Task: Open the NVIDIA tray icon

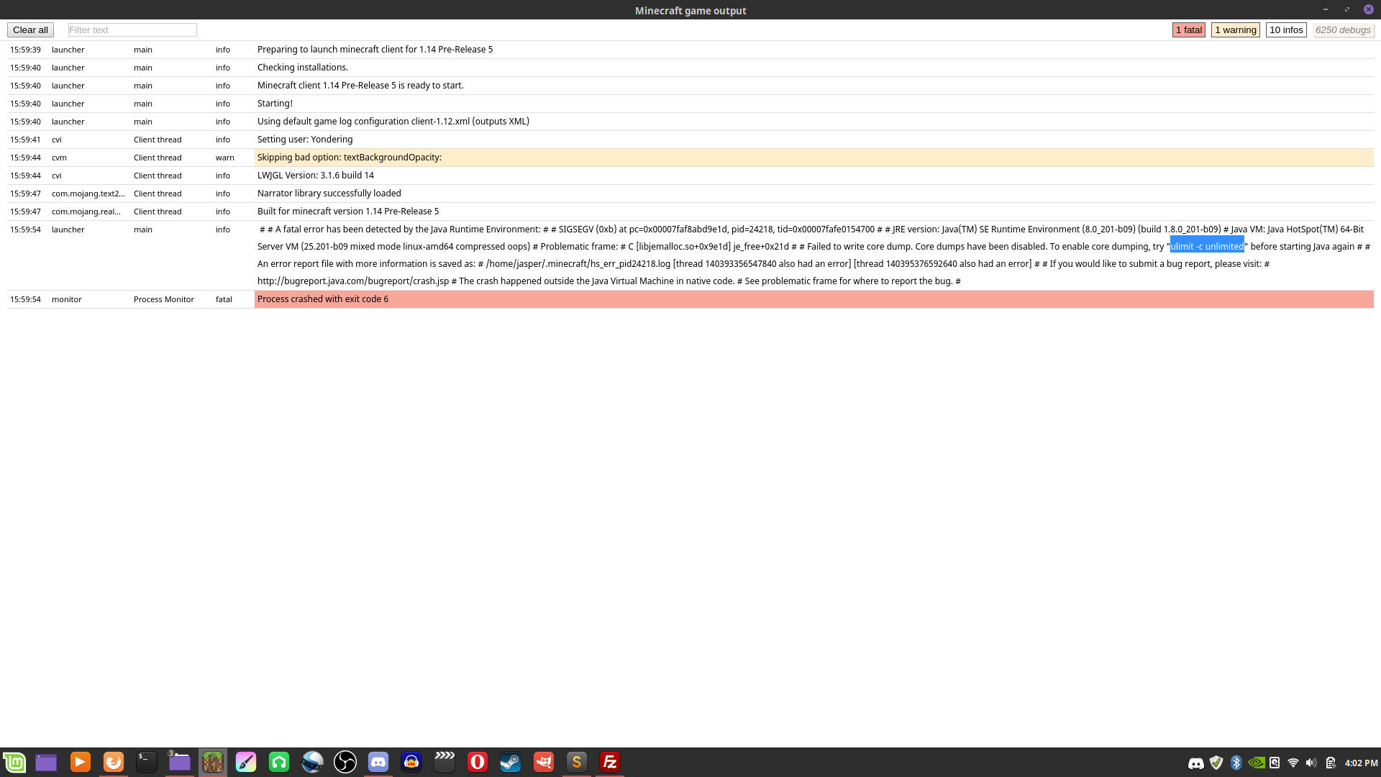Action: coord(1256,763)
